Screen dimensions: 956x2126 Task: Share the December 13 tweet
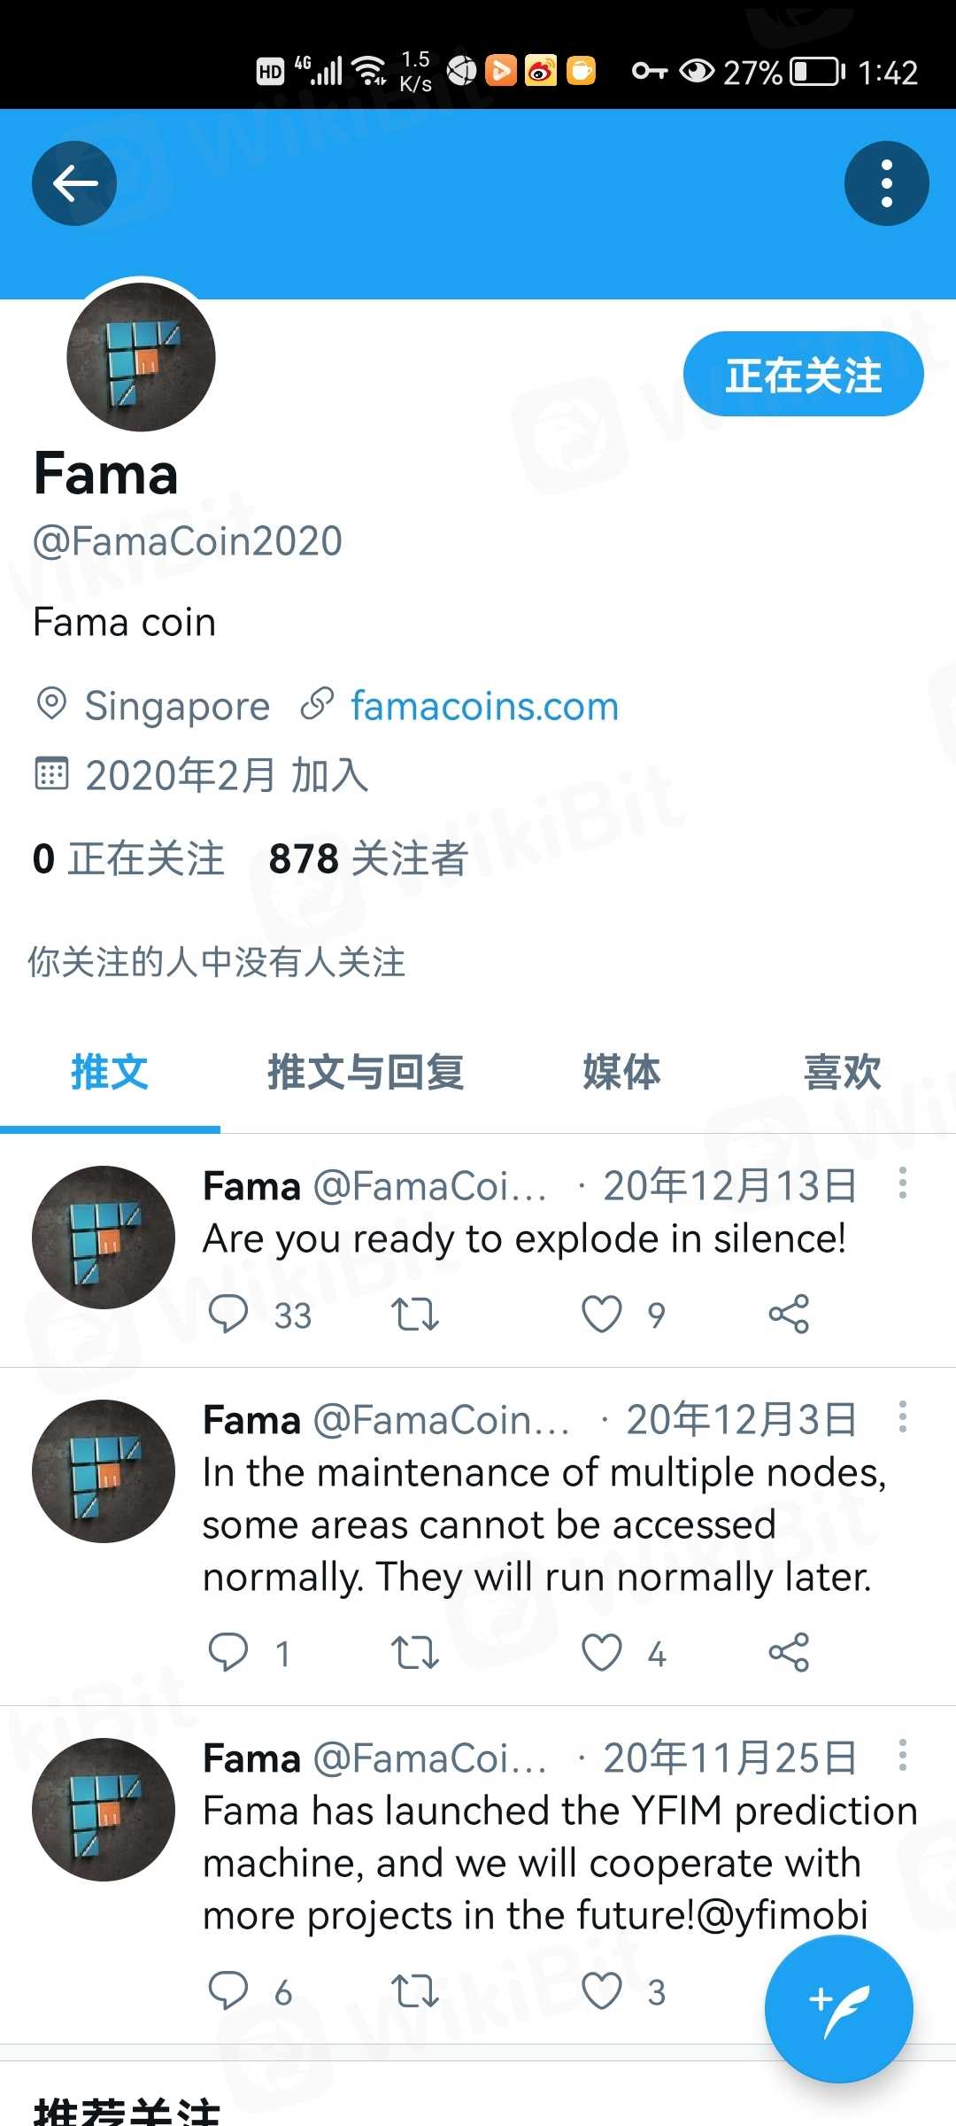click(x=789, y=1314)
